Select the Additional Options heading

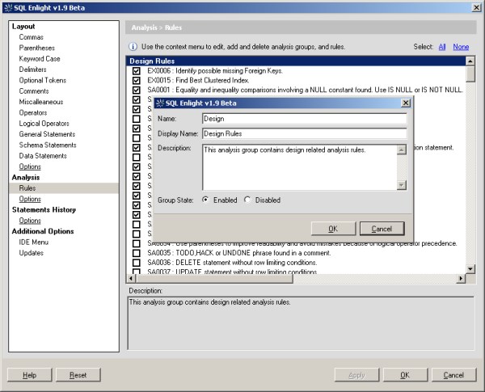(x=43, y=231)
